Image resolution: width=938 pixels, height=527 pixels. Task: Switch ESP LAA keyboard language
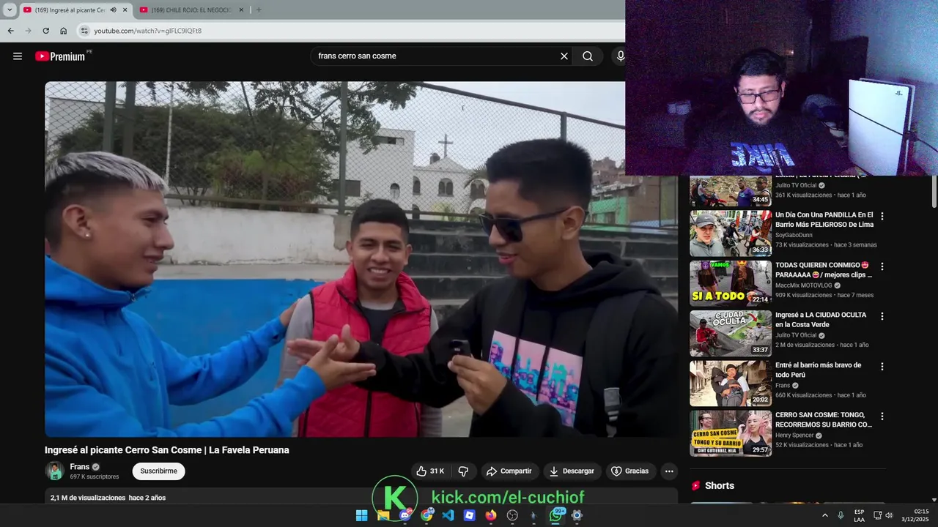click(x=859, y=515)
